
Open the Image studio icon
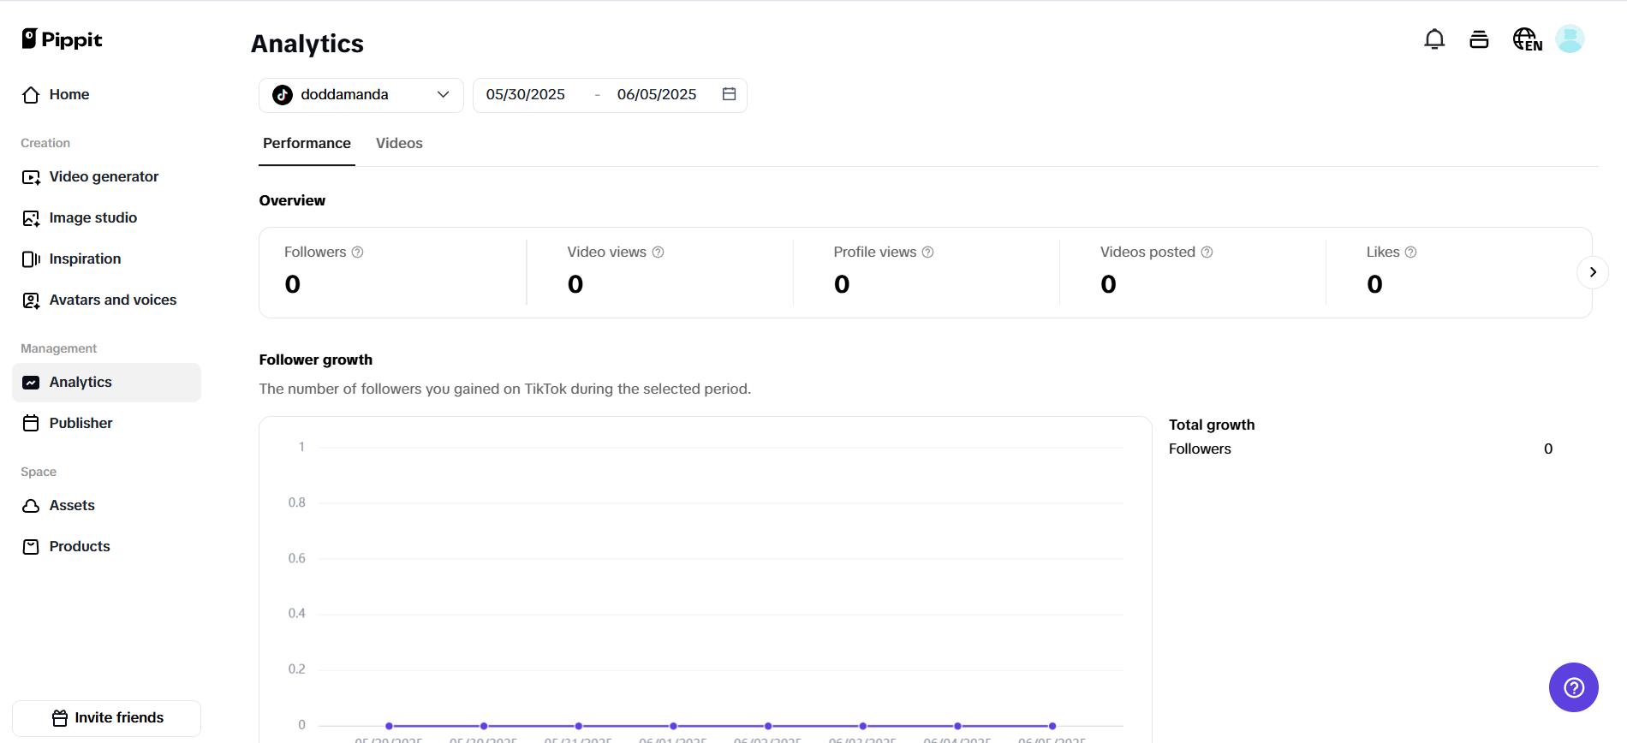pos(31,218)
